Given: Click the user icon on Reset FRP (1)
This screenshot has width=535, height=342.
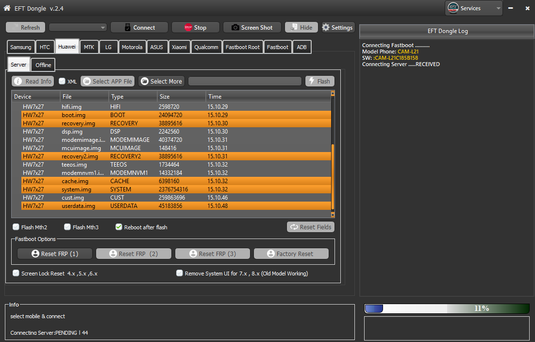Looking at the screenshot, I should (35, 254).
